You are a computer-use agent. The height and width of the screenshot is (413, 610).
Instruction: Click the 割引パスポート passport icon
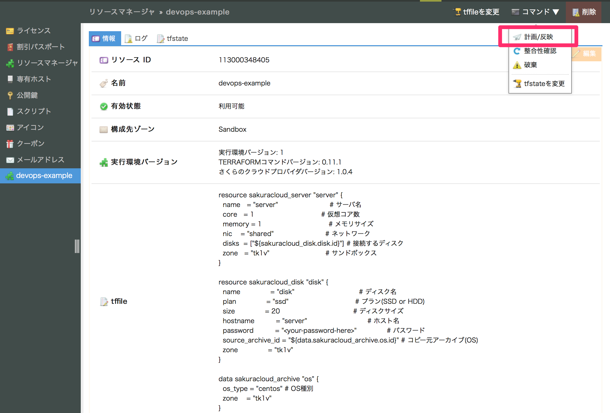10,47
